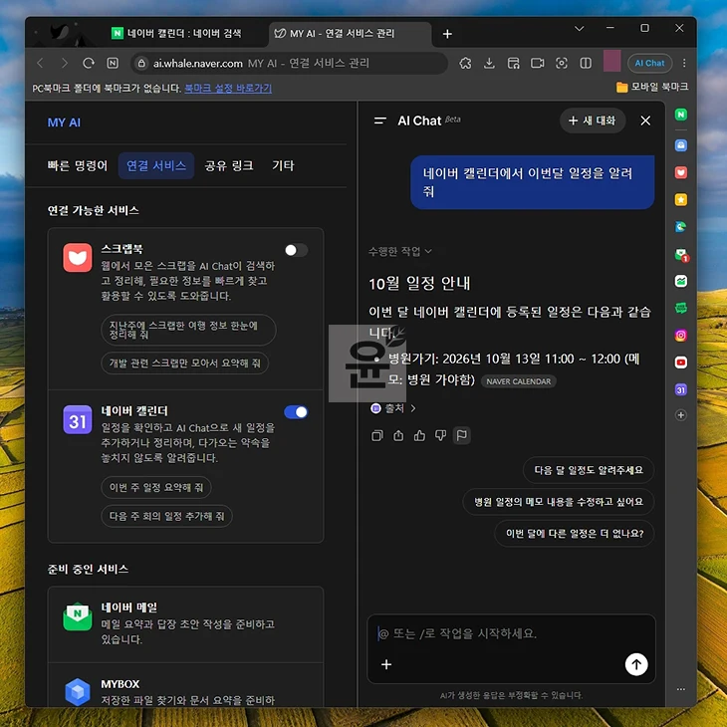Copy the AI response
This screenshot has width=727, height=727.
coord(377,435)
